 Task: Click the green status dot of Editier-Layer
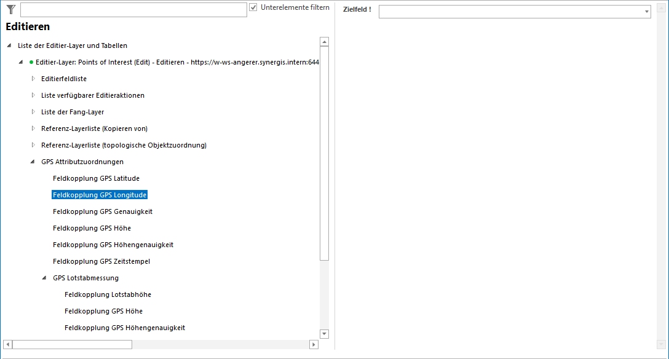tap(31, 62)
